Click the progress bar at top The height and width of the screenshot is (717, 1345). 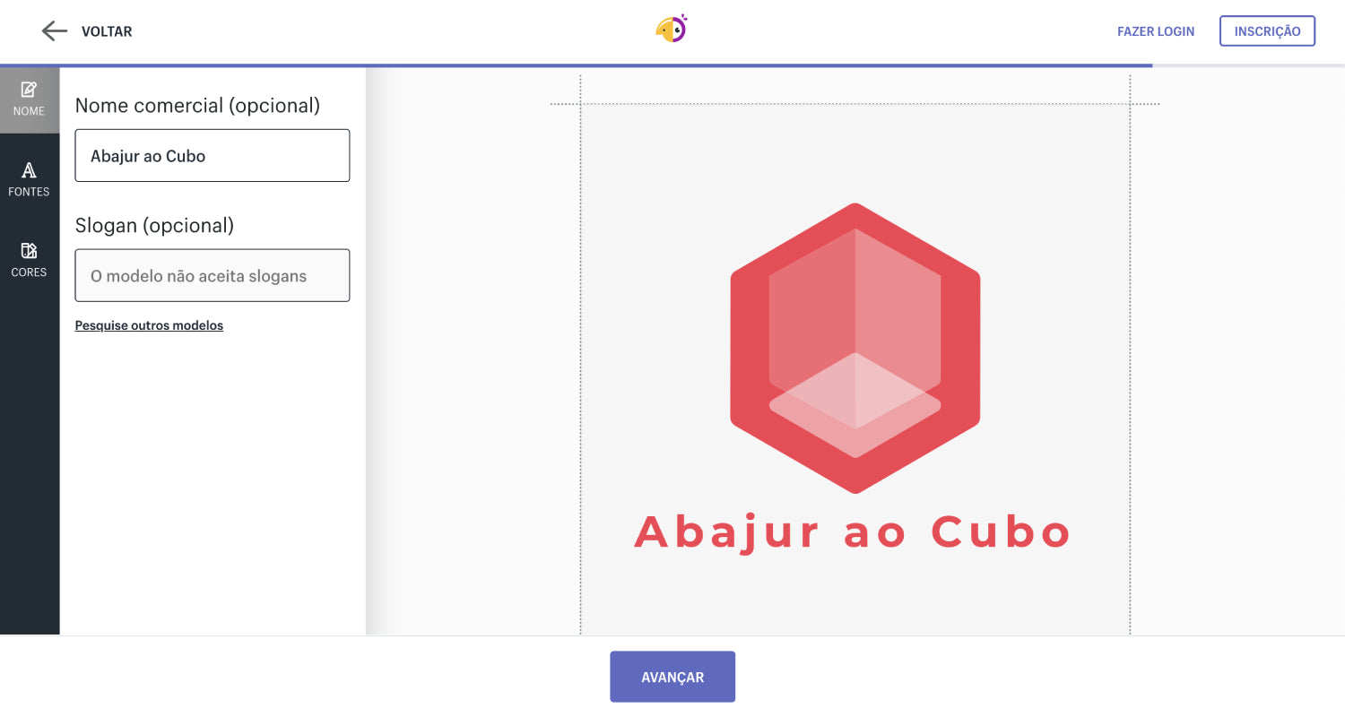click(x=672, y=65)
